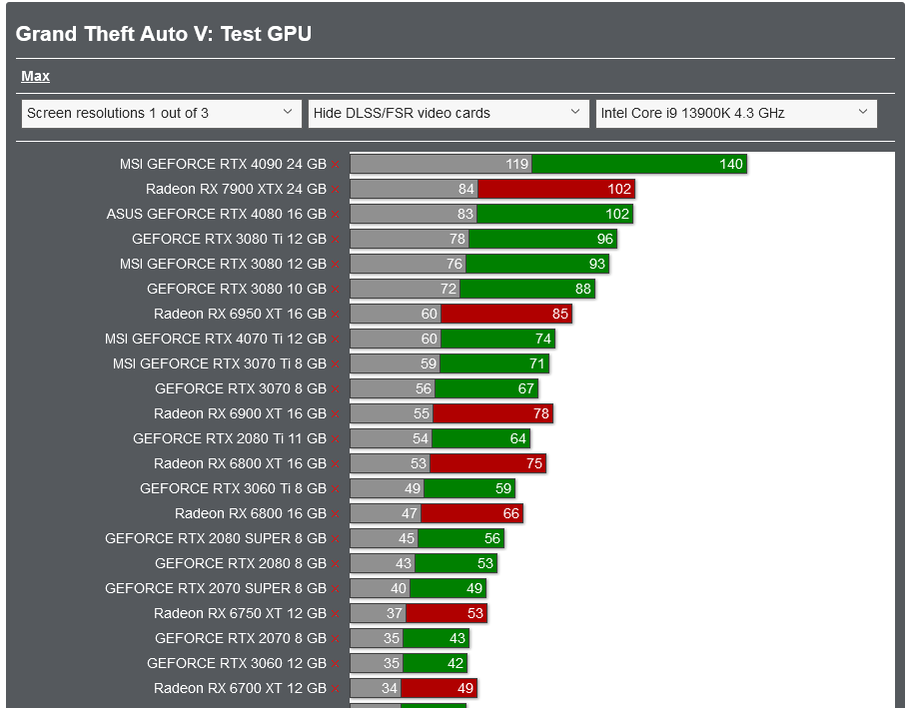The image size is (911, 708).
Task: Dismiss MSI GEFORCE RTX 4070 Ti via X icon
Action: tap(335, 339)
